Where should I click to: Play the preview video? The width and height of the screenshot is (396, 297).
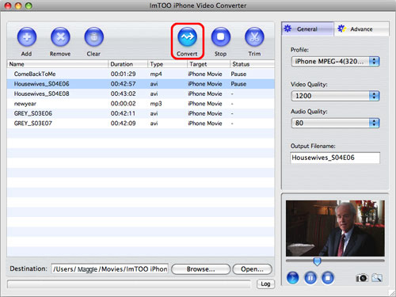[293, 278]
